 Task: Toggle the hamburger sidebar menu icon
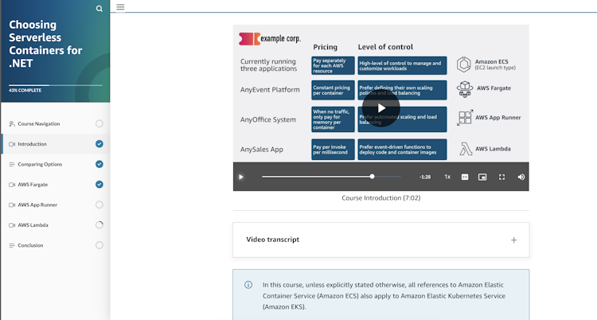coord(120,7)
